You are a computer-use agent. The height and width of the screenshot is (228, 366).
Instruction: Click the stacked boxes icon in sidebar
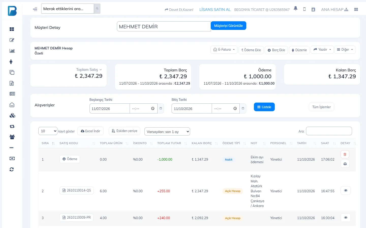coord(12,116)
